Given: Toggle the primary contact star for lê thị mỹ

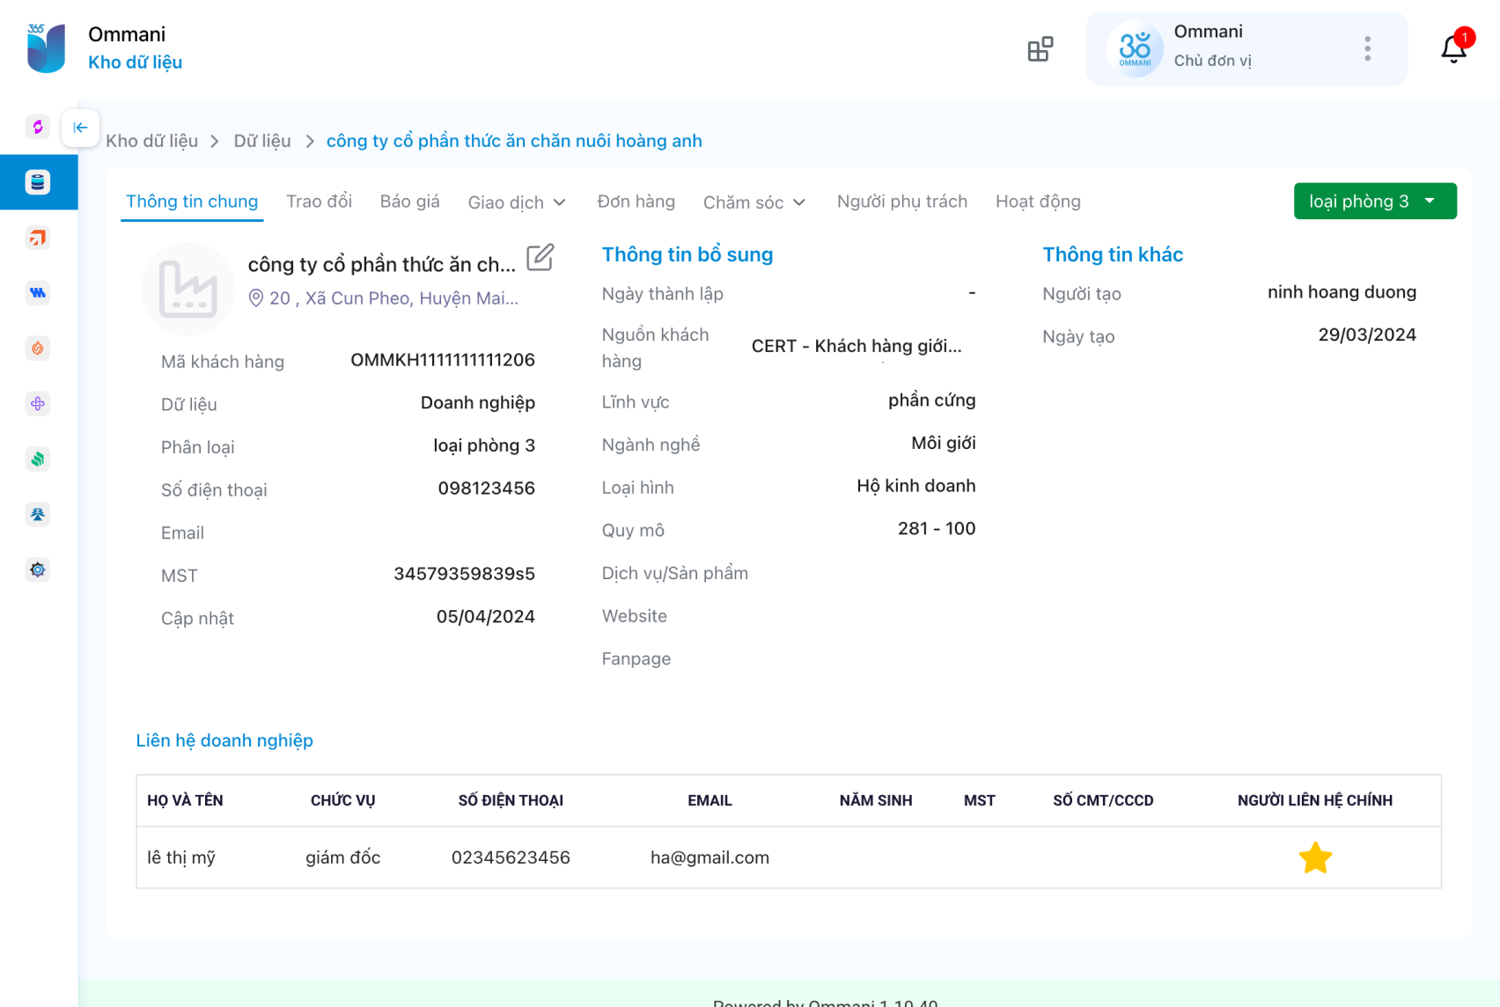Looking at the screenshot, I should 1314,857.
